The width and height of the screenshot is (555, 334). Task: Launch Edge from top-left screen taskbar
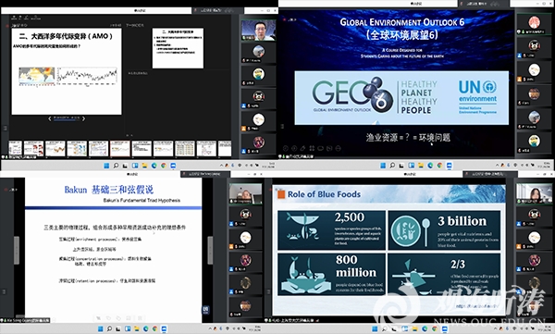point(154,166)
